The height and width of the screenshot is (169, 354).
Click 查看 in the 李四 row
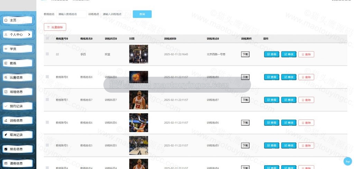[x=272, y=54]
